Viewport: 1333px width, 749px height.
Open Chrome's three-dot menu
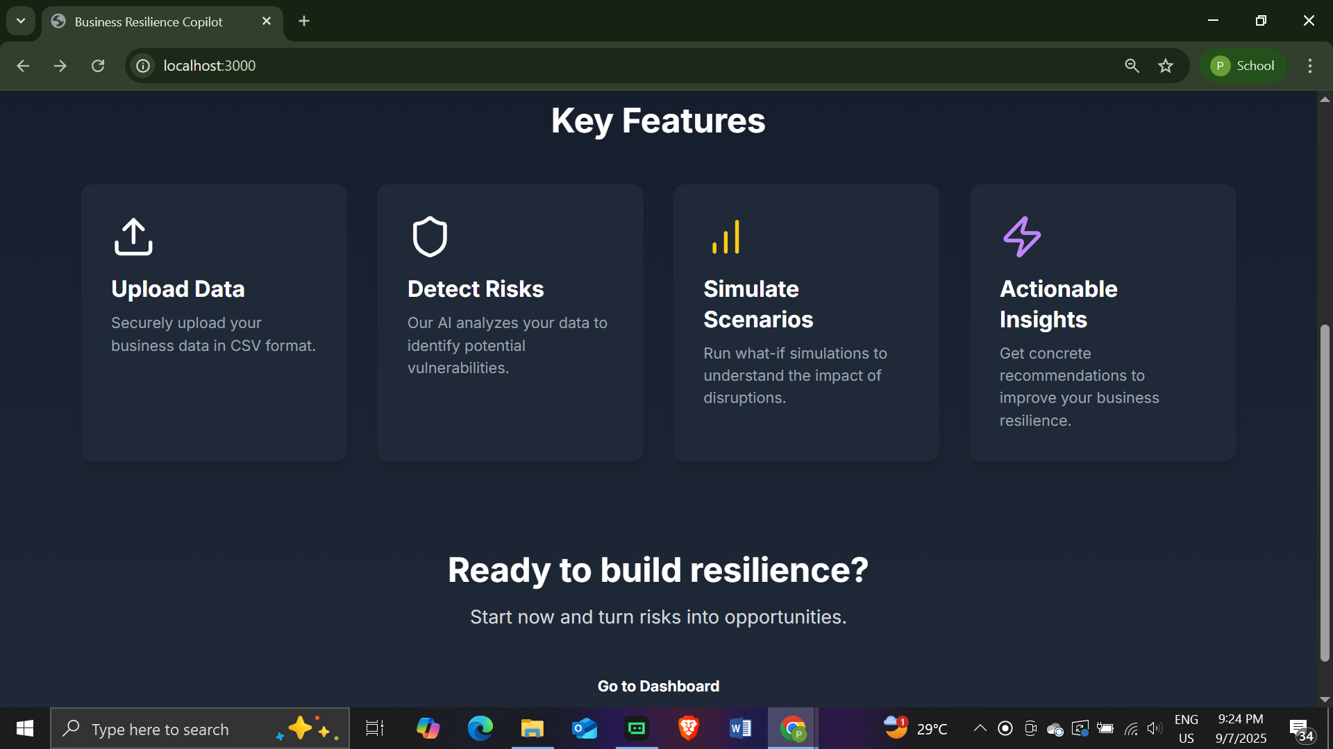pyautogui.click(x=1310, y=66)
